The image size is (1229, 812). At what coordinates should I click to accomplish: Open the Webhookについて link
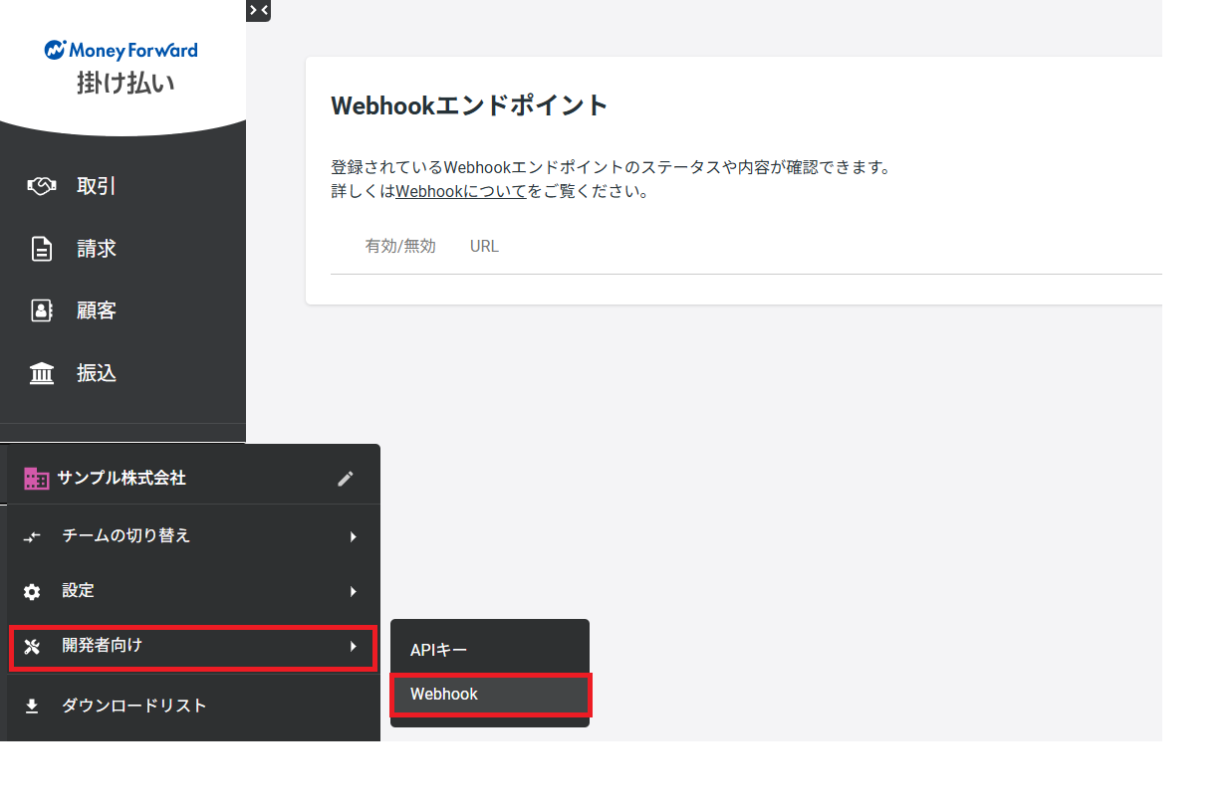click(x=461, y=191)
